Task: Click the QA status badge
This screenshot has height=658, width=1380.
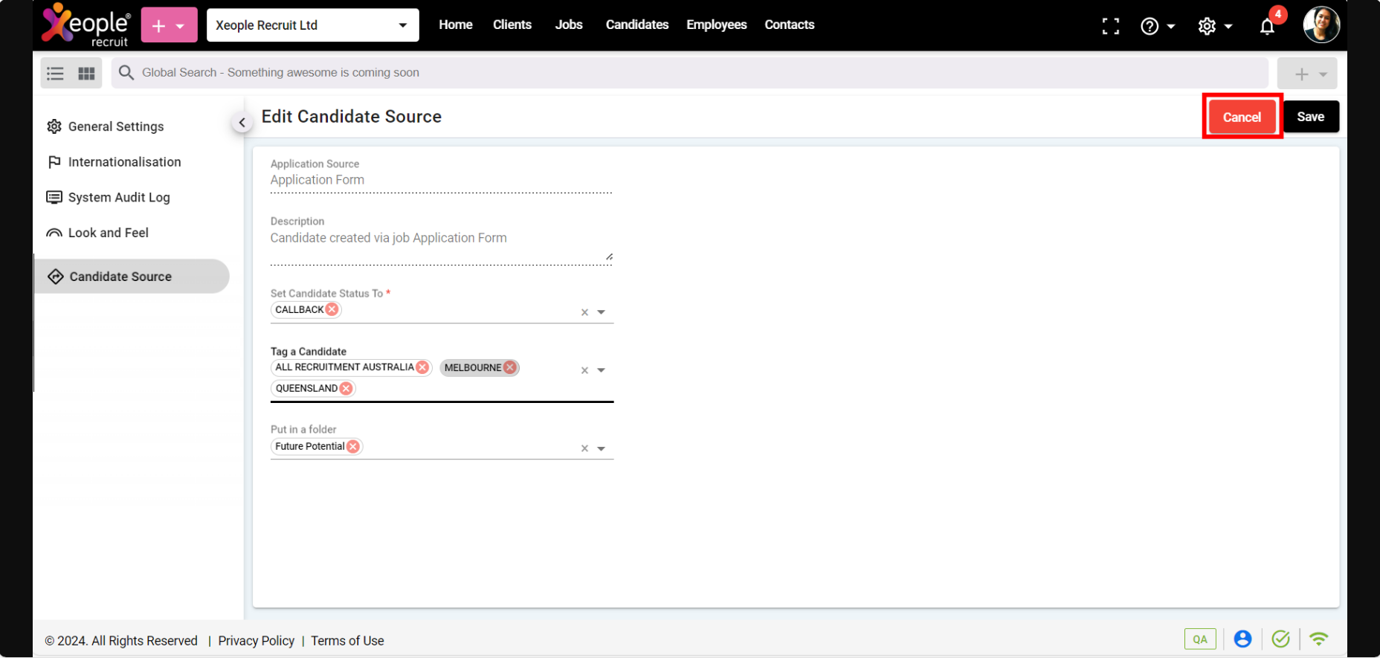Action: [1199, 639]
